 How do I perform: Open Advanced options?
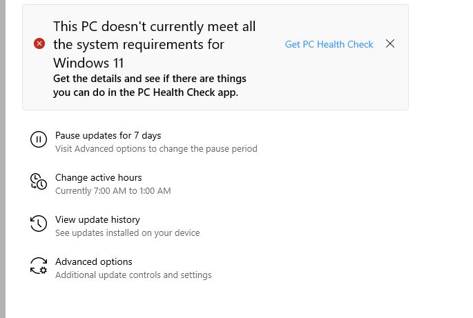click(93, 261)
